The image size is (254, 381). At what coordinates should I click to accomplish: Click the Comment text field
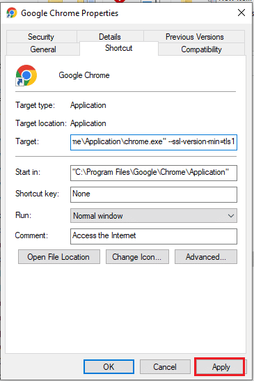point(154,236)
